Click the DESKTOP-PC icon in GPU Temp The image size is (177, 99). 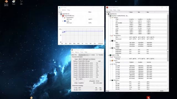click(x=61, y=14)
